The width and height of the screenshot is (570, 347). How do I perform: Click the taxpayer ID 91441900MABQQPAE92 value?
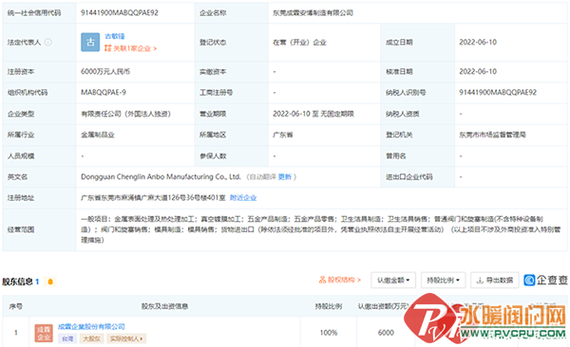[498, 93]
